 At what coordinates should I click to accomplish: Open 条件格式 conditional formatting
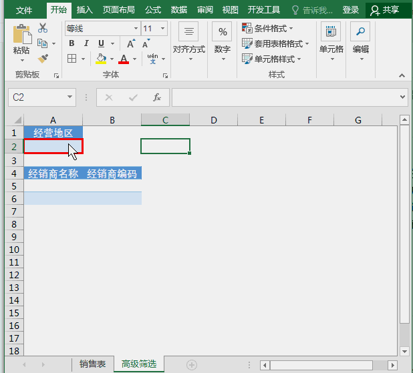tap(267, 28)
